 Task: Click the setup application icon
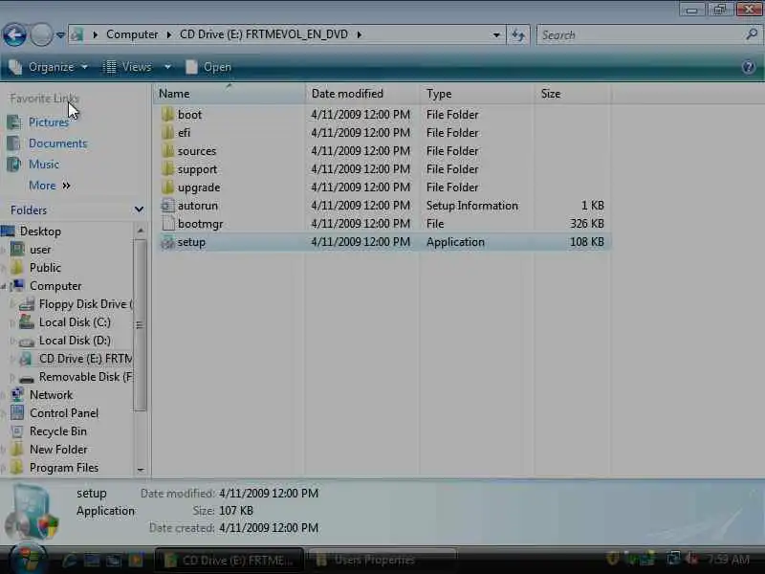point(168,242)
